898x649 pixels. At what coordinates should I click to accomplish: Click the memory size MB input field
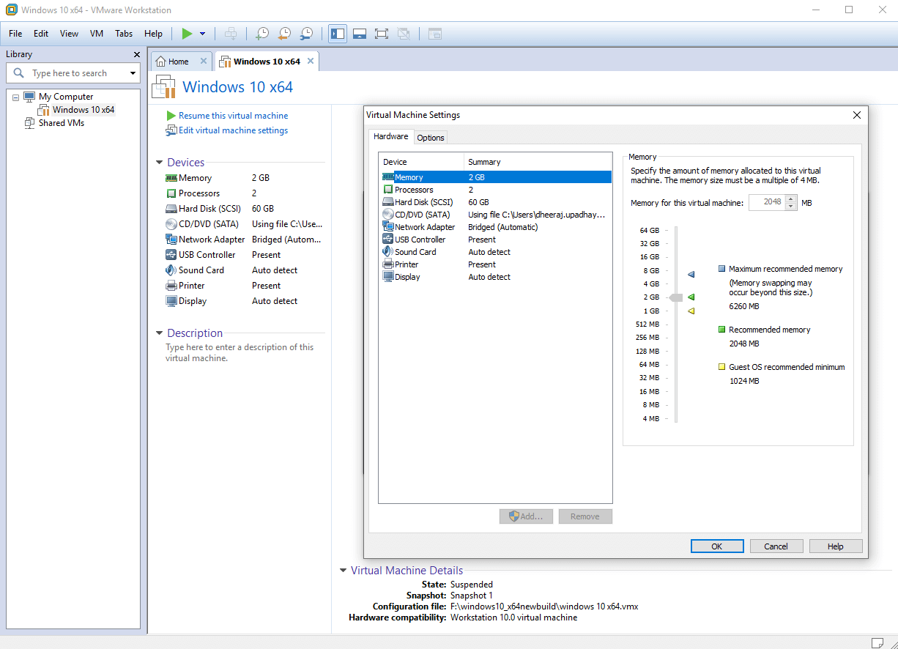[x=766, y=202]
